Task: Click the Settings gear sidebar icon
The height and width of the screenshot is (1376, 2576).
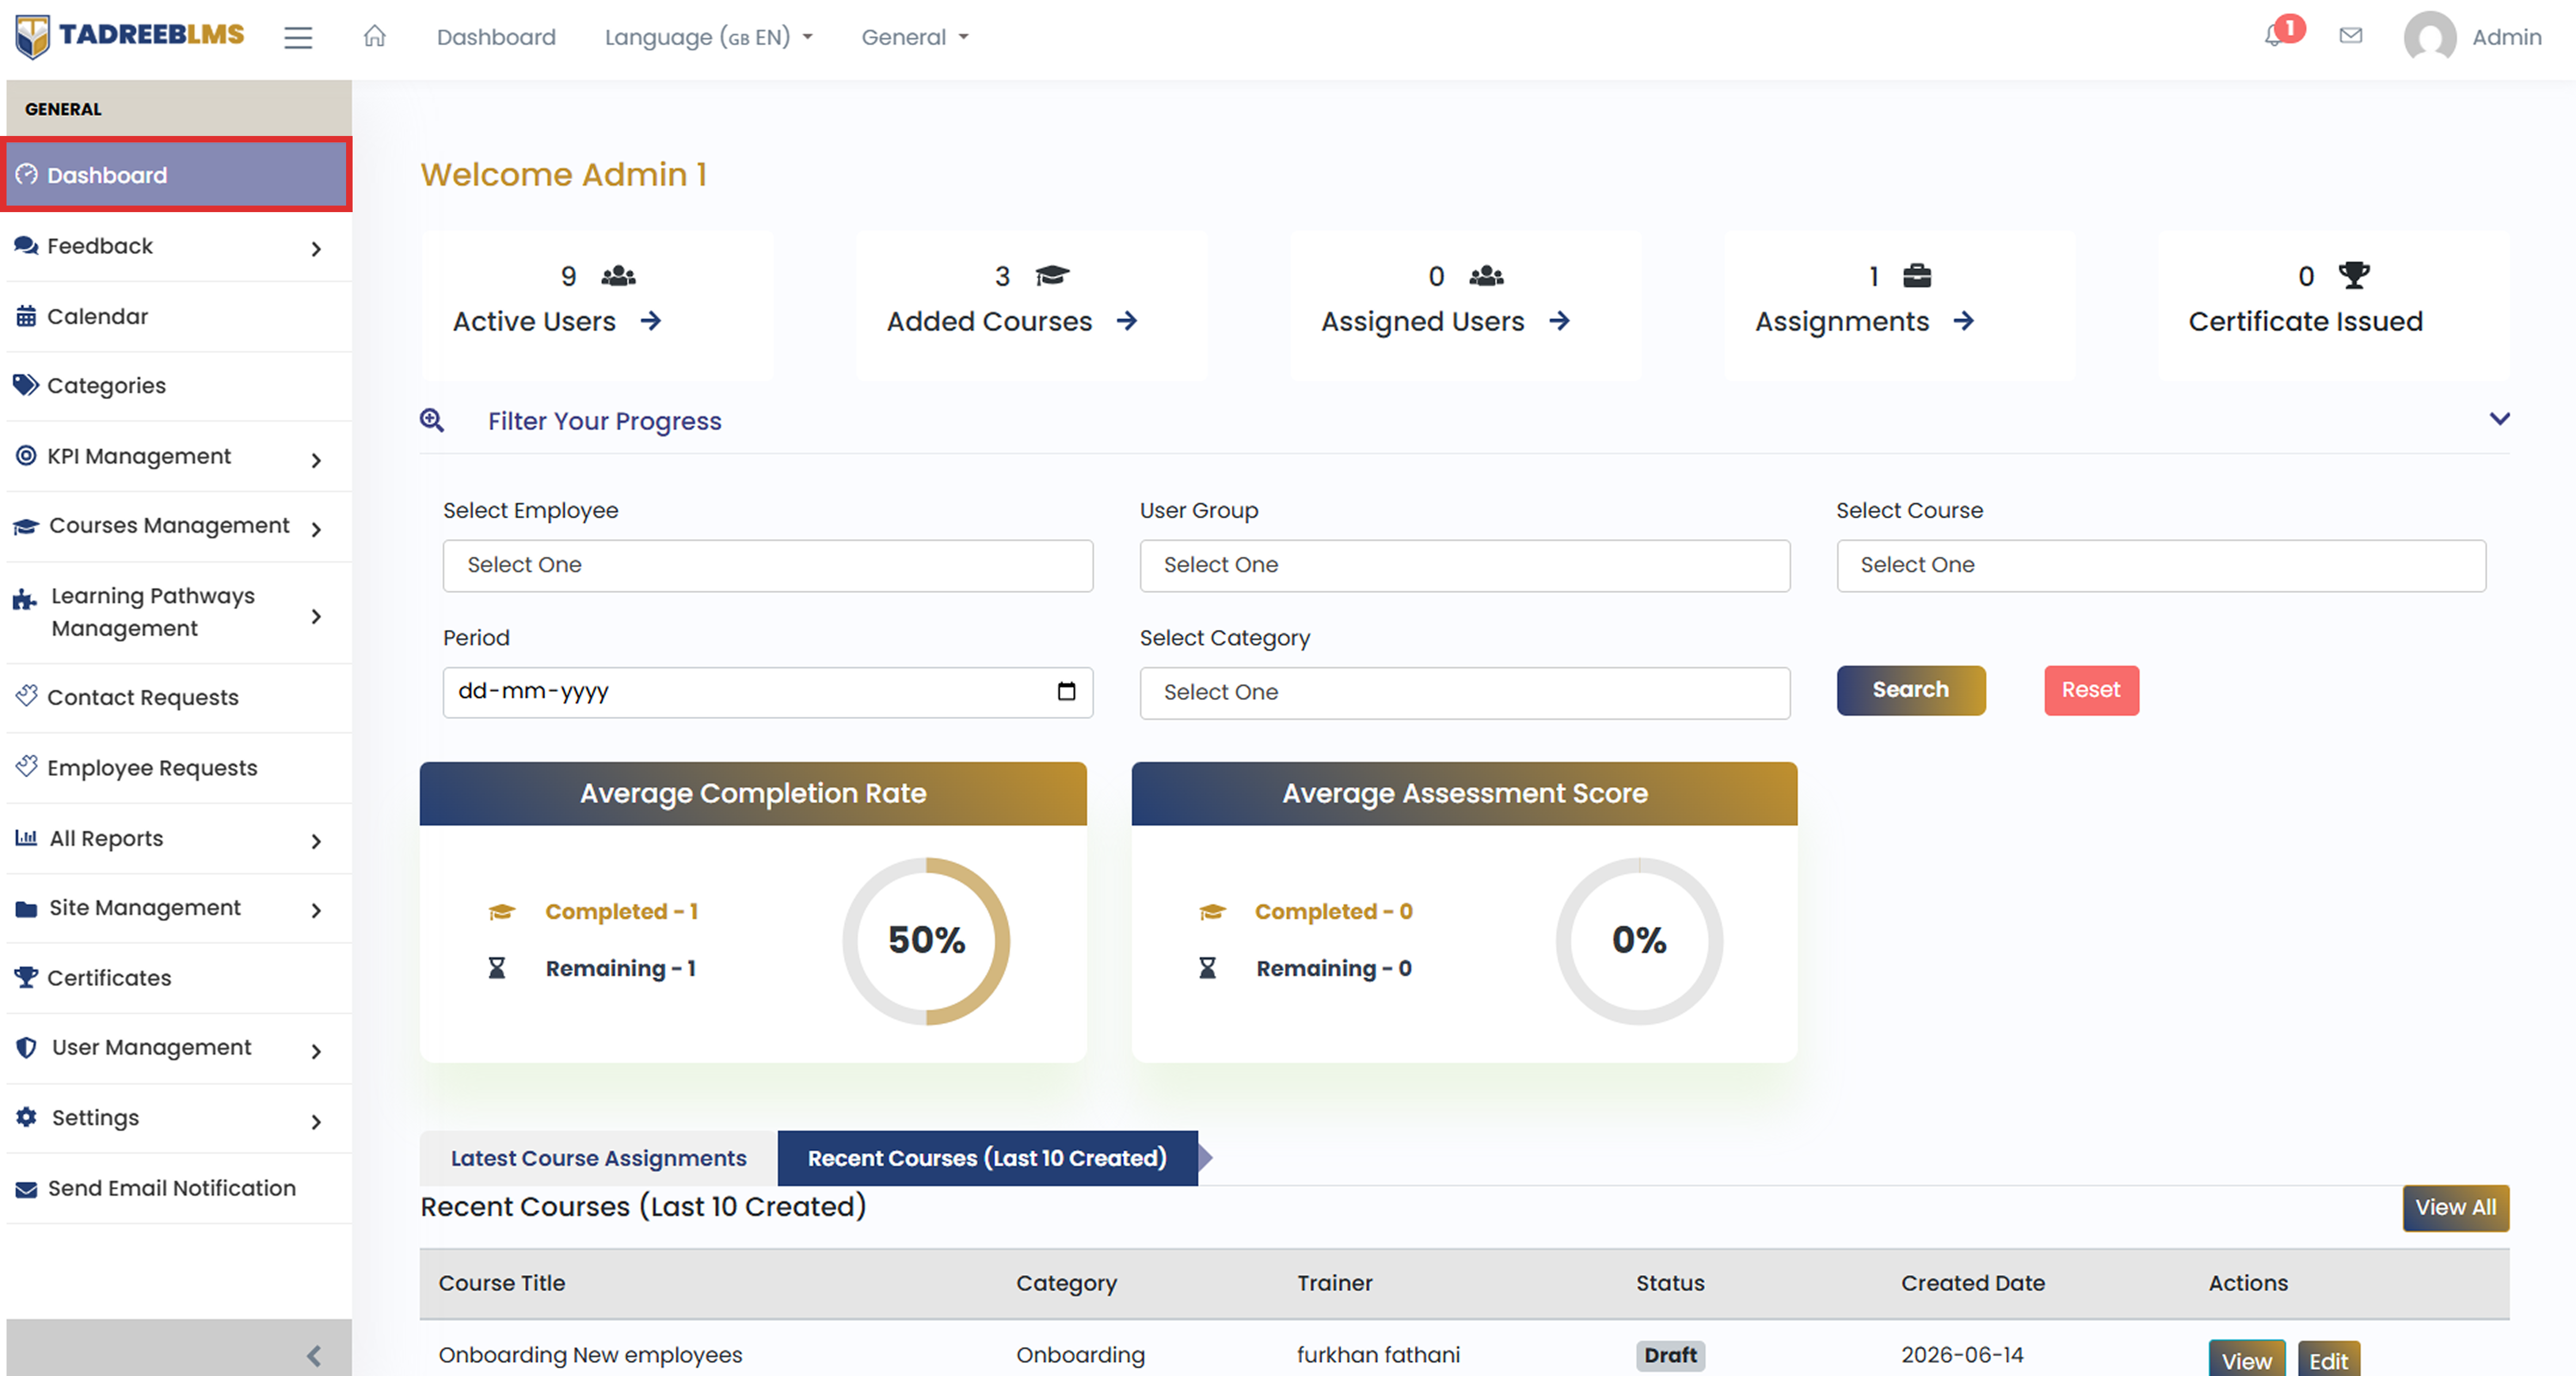Action: (x=26, y=1117)
